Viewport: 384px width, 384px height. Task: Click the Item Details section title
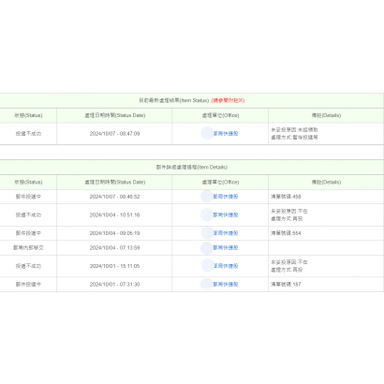[192, 168]
